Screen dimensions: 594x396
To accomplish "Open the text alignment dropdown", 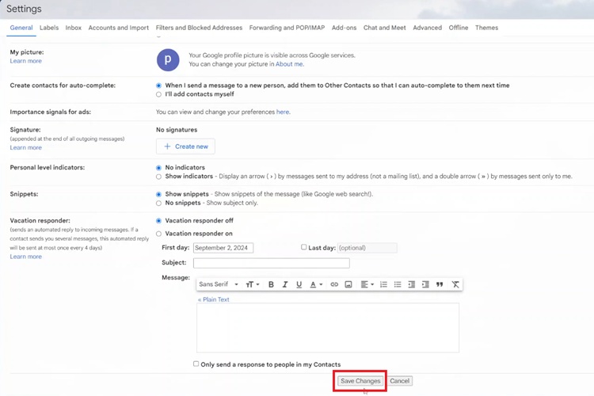I will pos(367,284).
